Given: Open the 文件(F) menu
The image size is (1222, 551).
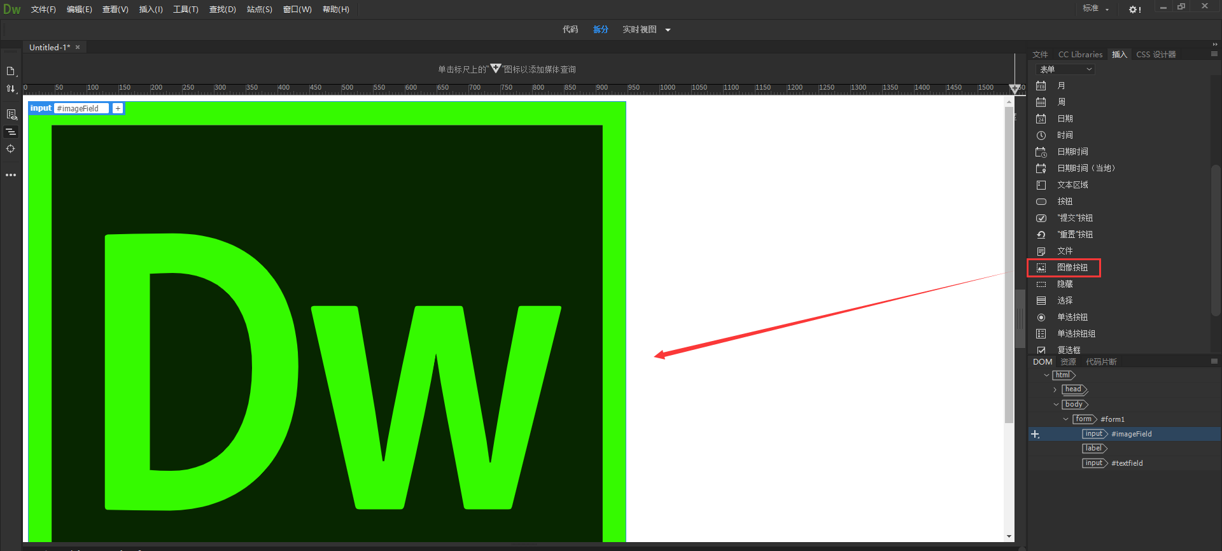Looking at the screenshot, I should 43,10.
